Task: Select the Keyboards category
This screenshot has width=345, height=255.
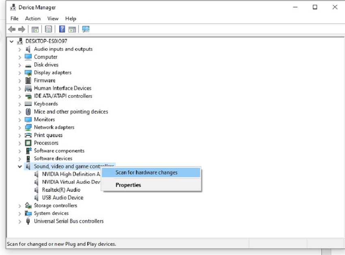Action: click(x=46, y=104)
